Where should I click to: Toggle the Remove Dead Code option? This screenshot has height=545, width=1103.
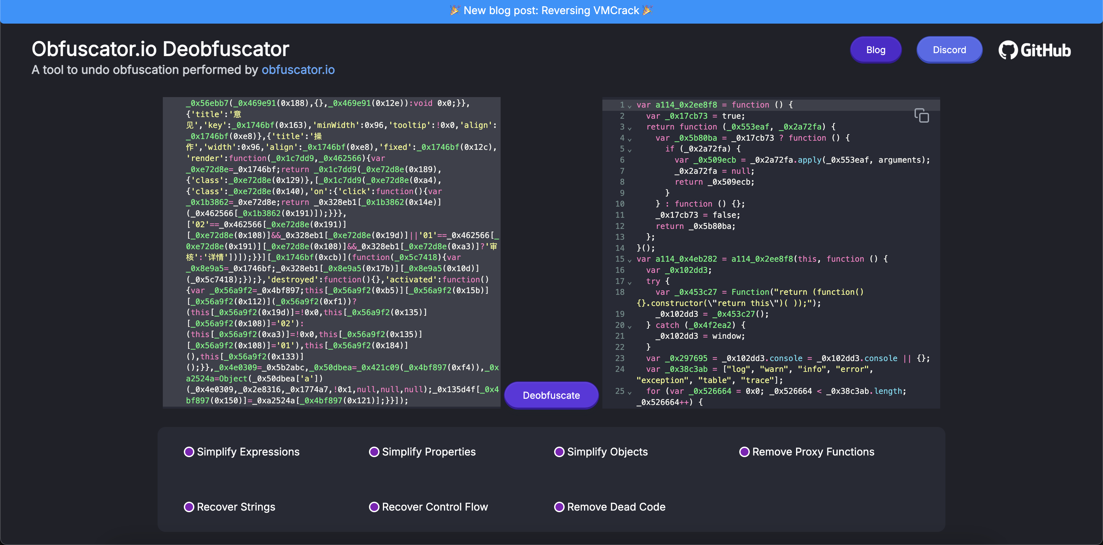click(559, 507)
